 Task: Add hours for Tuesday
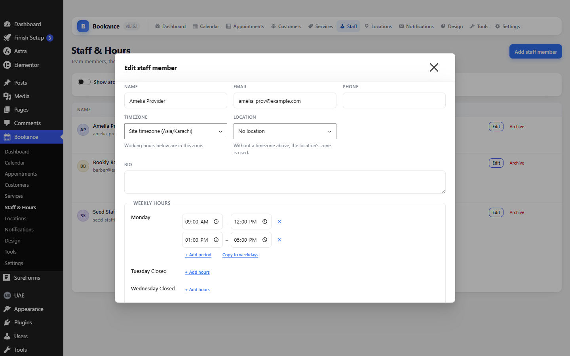tap(197, 272)
